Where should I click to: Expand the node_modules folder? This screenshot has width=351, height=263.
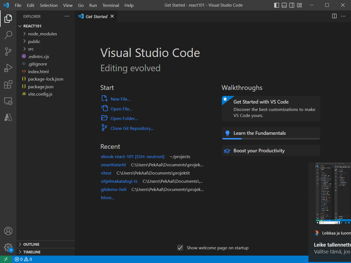(46, 34)
